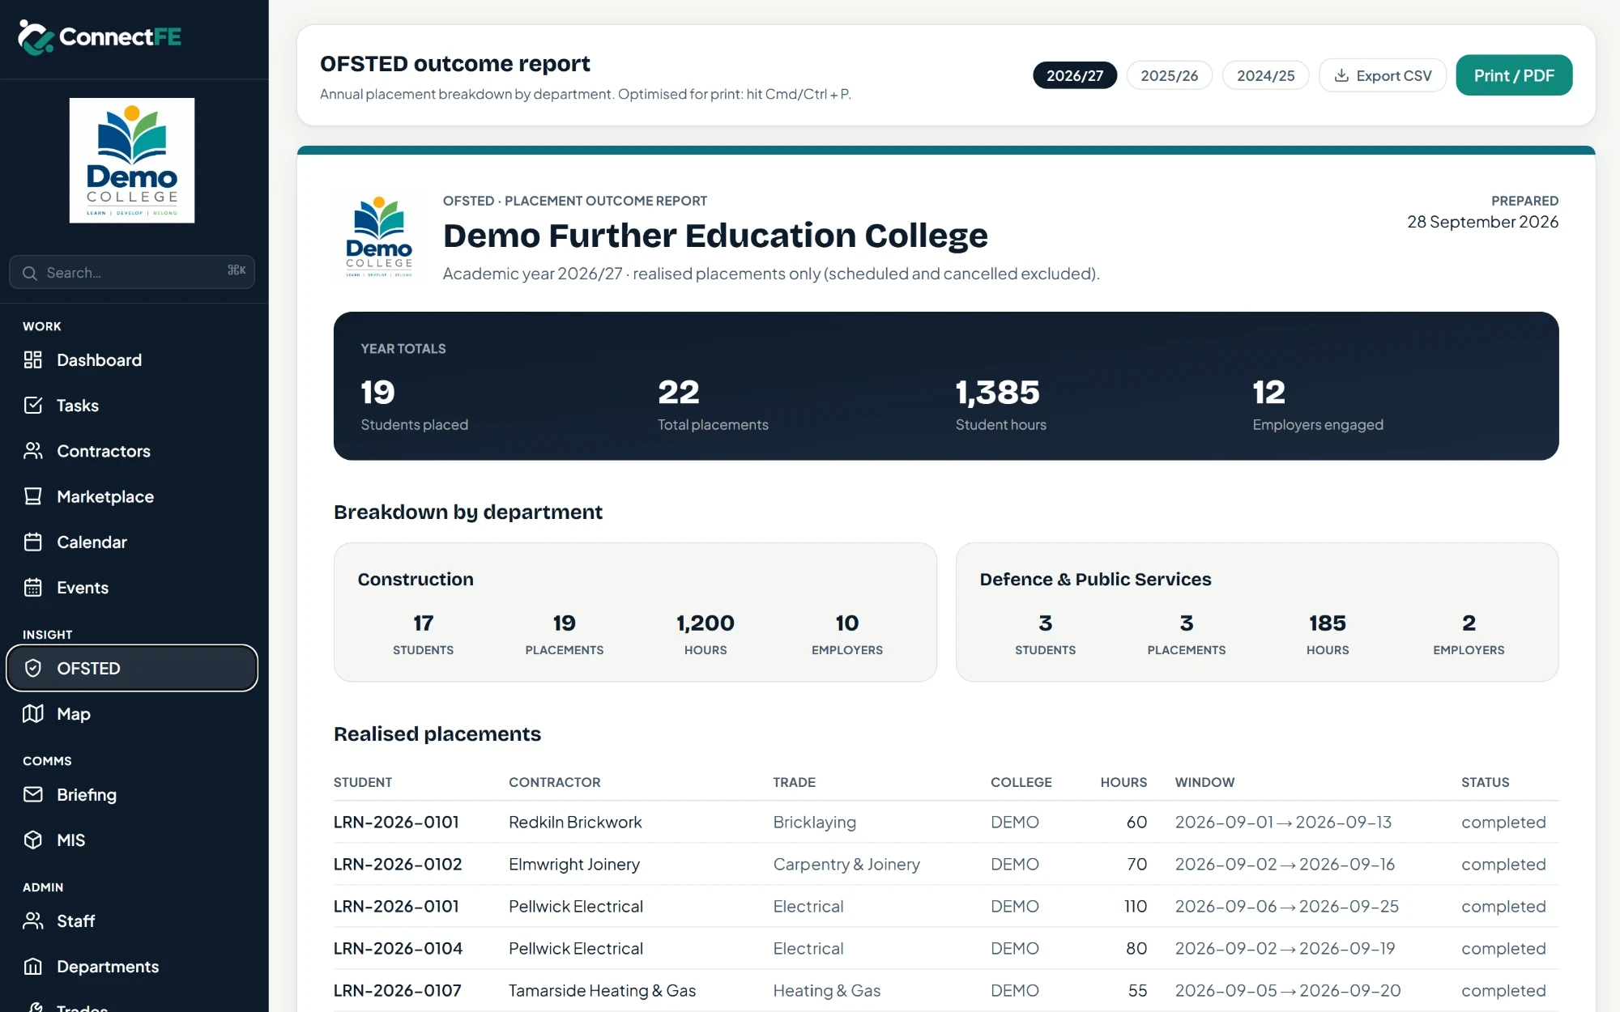
Task: Click the Contractors people icon
Action: tap(33, 451)
